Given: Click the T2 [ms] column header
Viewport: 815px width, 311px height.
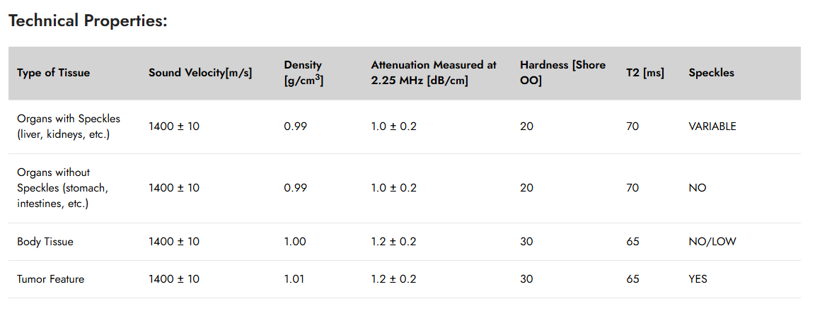Looking at the screenshot, I should tap(645, 73).
